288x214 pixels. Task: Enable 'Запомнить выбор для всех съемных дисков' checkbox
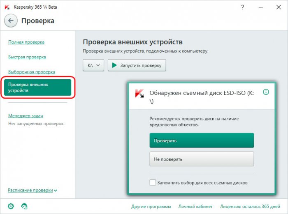pos(153,183)
